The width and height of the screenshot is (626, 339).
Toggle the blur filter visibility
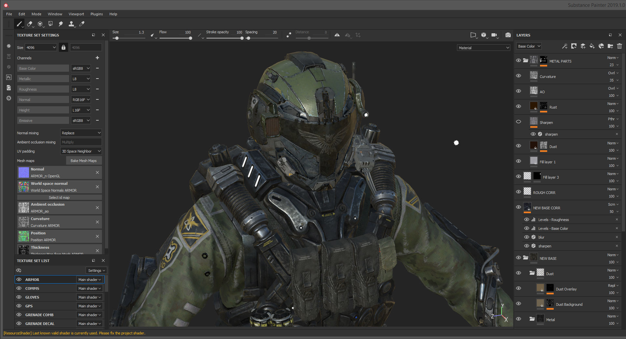[x=526, y=237]
